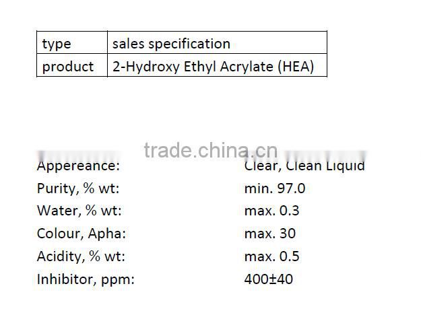421x315 pixels.
Task: Select the 'max. 0.5' acidity value
Action: click(272, 256)
